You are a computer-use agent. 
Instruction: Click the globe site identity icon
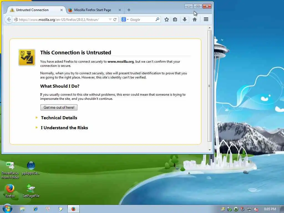click(x=16, y=19)
